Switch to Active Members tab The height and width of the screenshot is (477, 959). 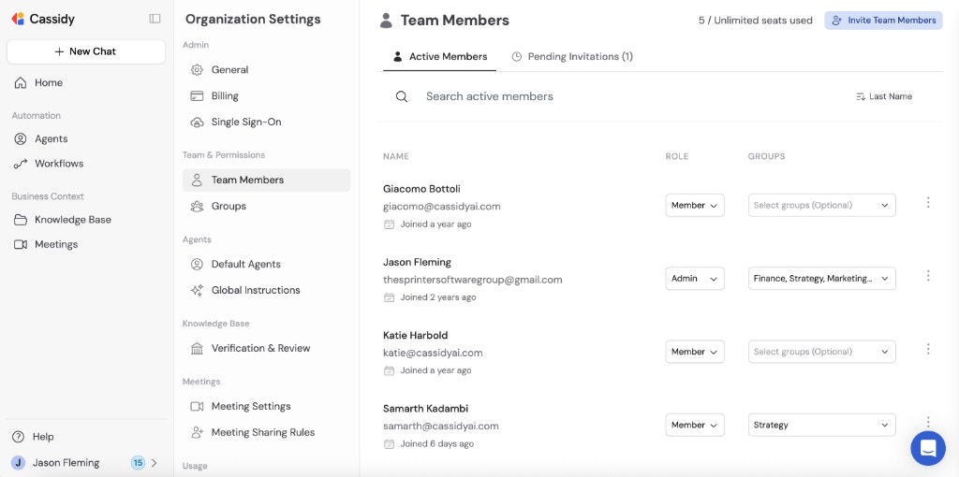pyautogui.click(x=440, y=57)
